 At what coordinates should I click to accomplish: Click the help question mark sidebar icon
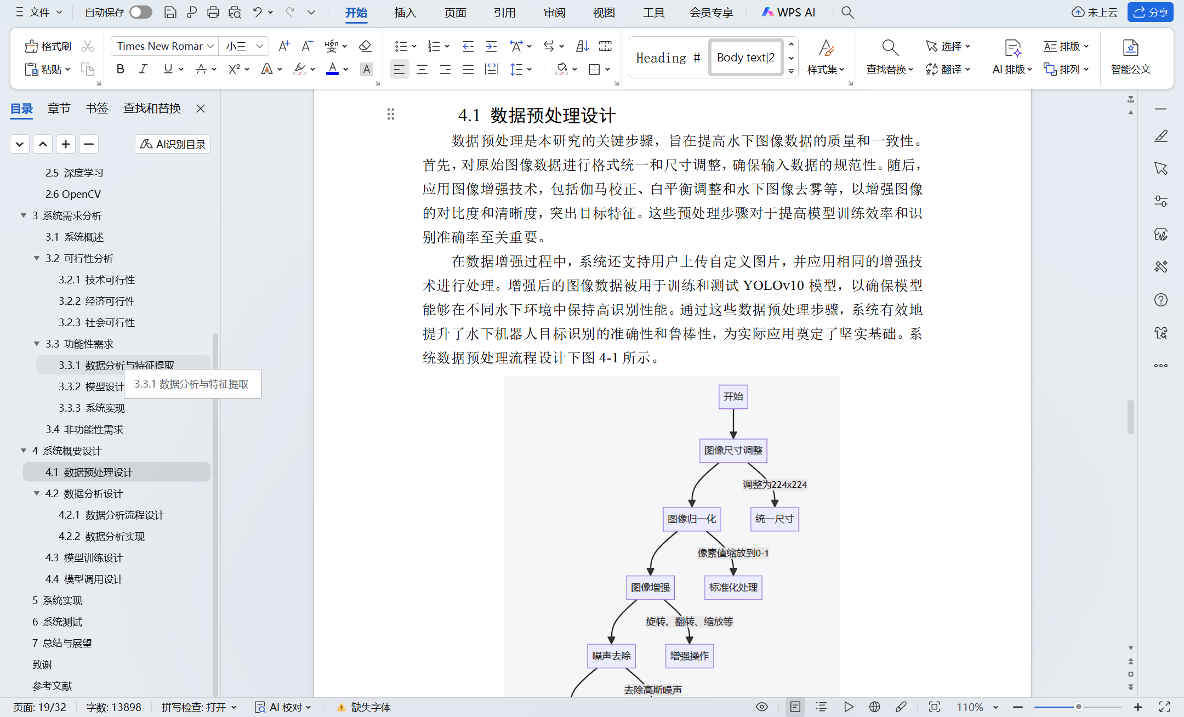1161,300
